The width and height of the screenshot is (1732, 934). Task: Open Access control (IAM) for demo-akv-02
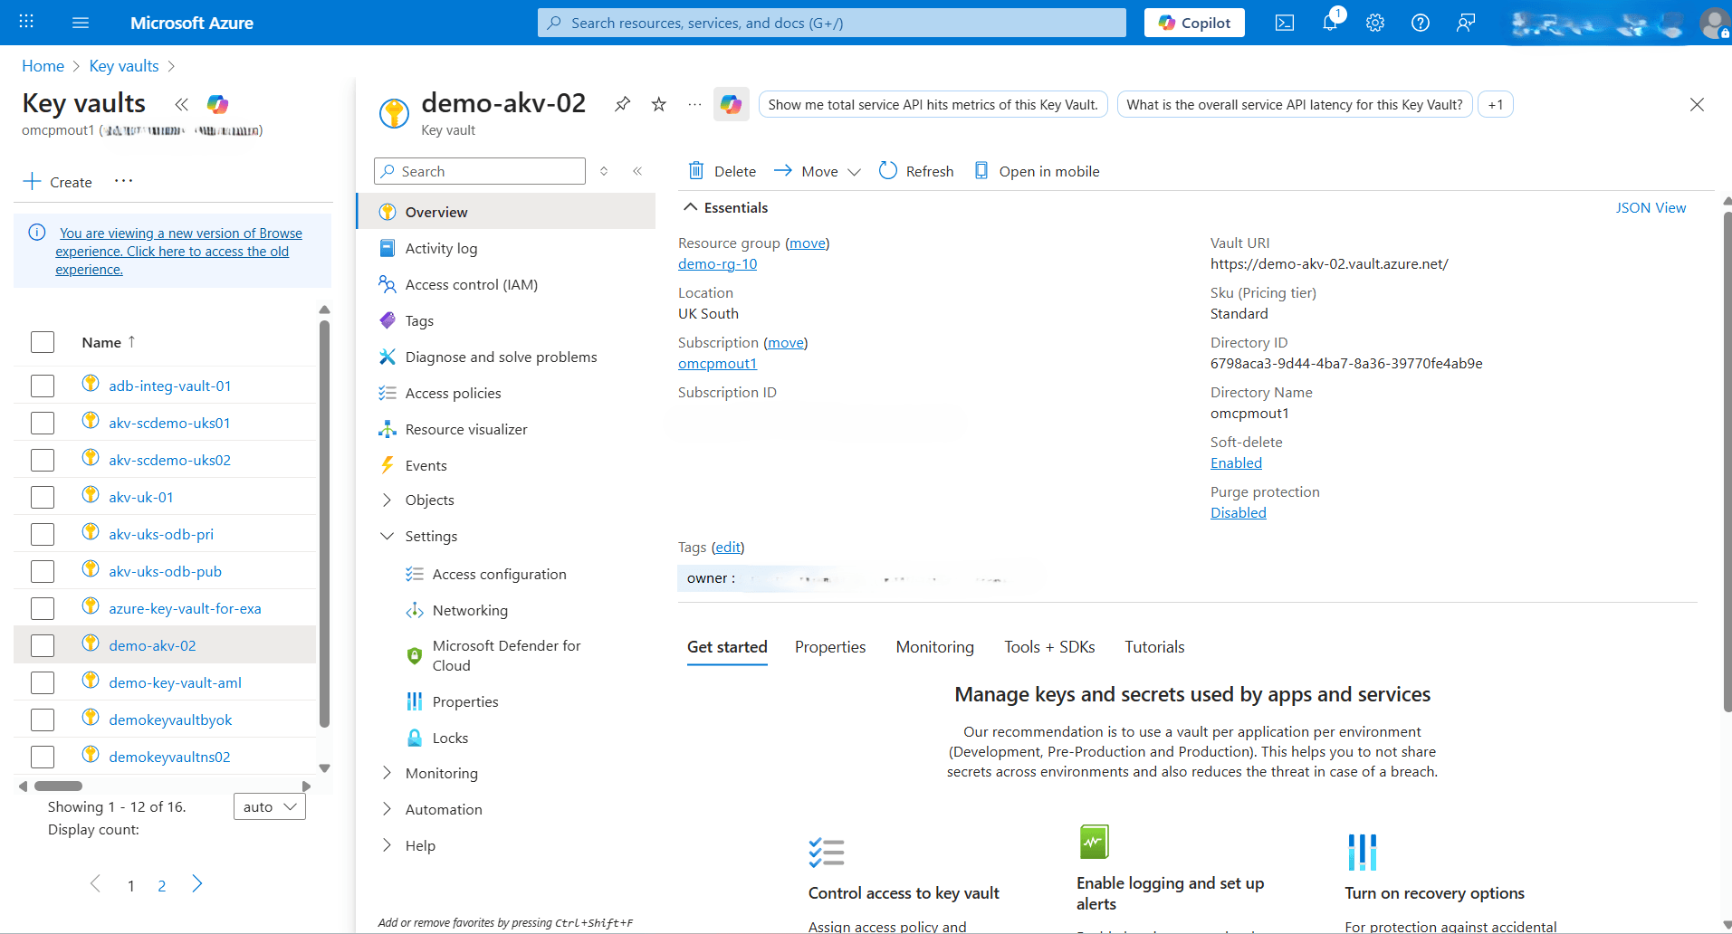(471, 284)
